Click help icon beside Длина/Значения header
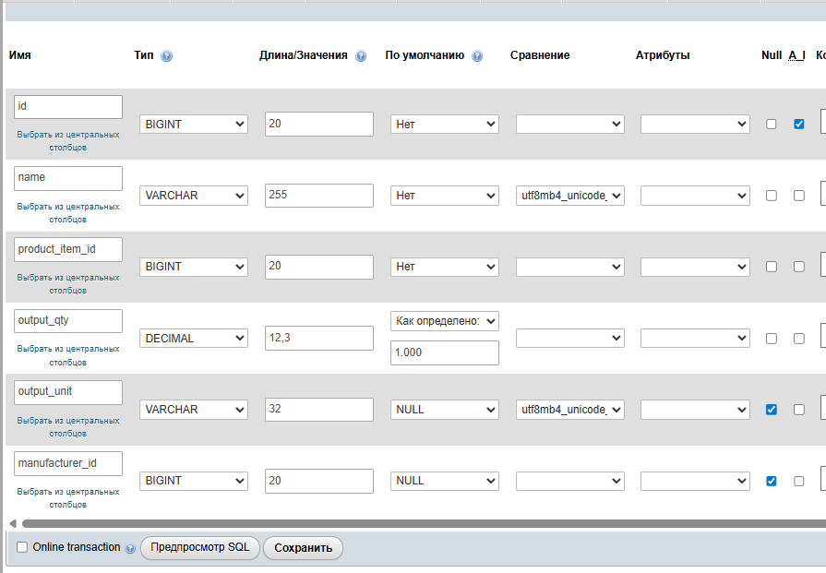Image resolution: width=826 pixels, height=573 pixels. tap(361, 56)
